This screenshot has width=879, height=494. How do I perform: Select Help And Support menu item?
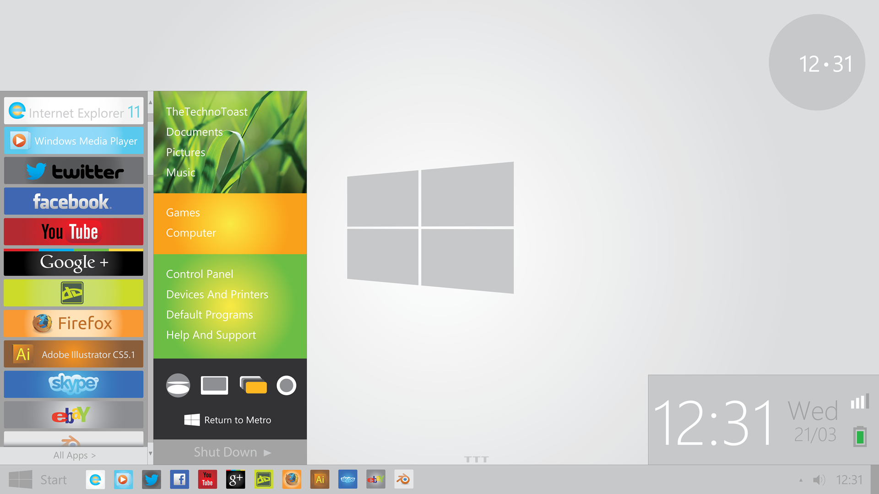coord(211,335)
